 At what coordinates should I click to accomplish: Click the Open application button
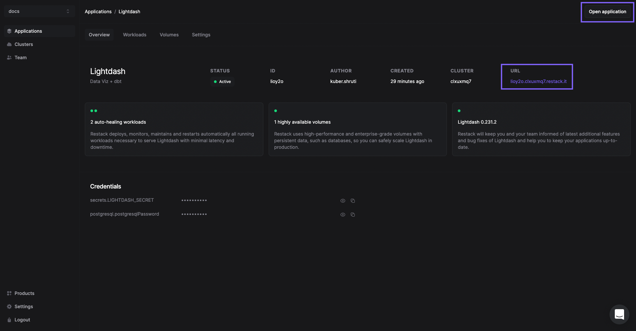coord(607,12)
